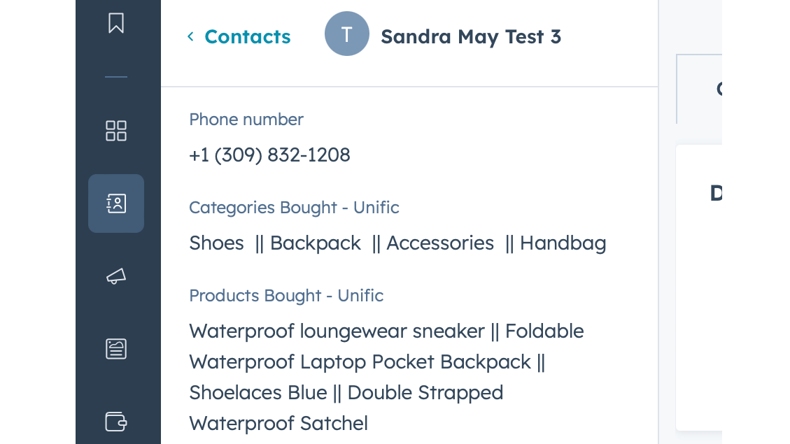Click the Sandra May Test 3 name

coord(470,36)
